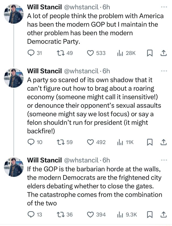Image resolution: width=172 pixels, height=226 pixels.
Task: Like the second tweet with 492 likes
Action: coord(91,142)
